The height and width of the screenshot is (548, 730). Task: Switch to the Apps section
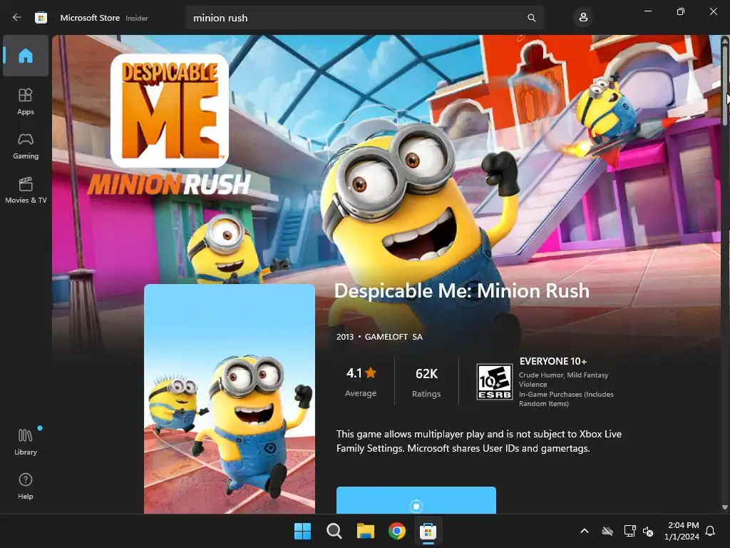(x=26, y=101)
